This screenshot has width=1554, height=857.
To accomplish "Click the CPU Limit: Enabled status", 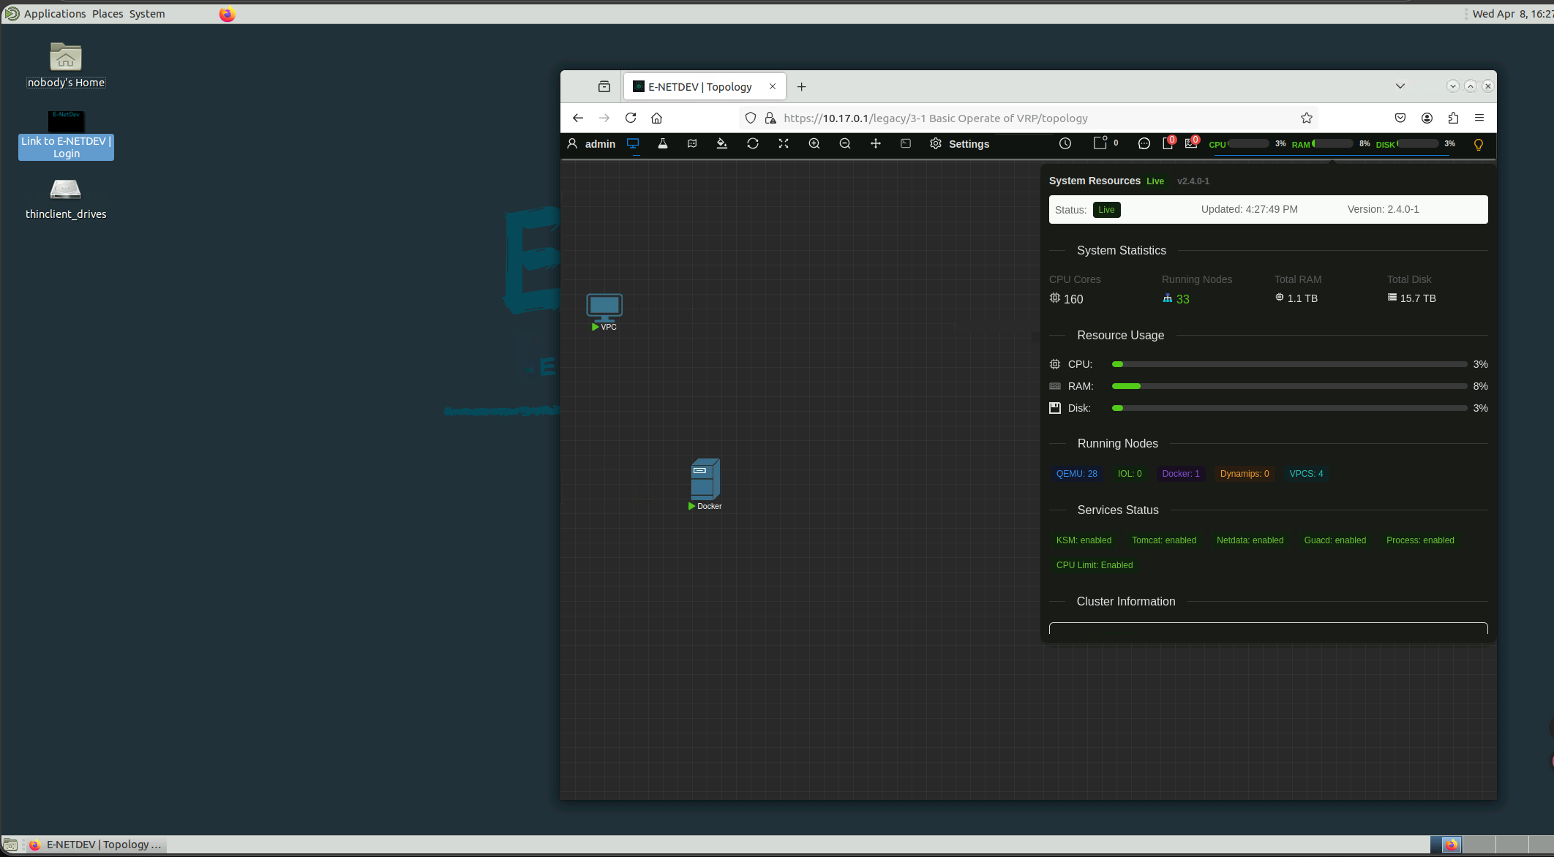I will click(x=1095, y=565).
